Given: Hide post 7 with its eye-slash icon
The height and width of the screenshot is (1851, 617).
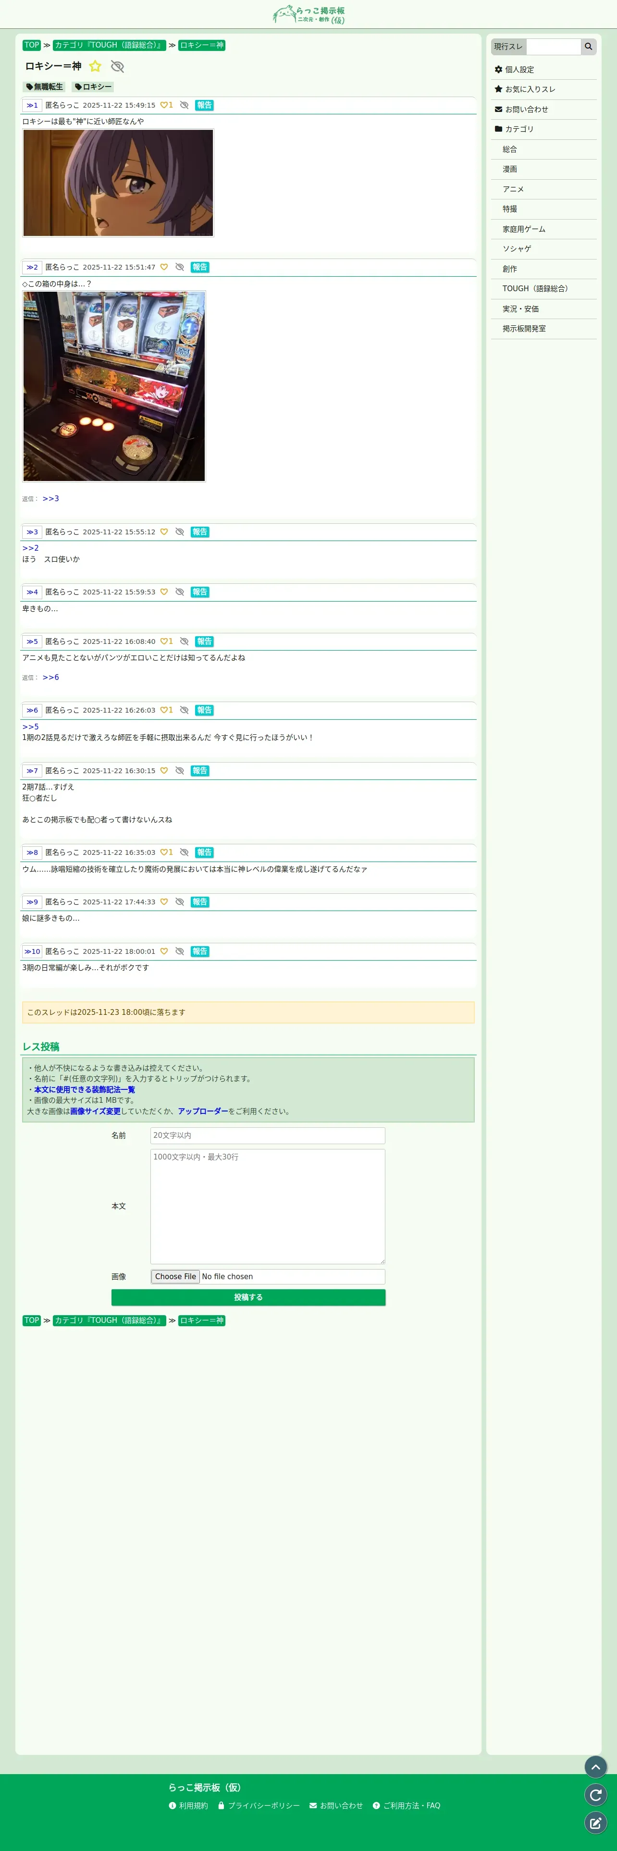Looking at the screenshot, I should tap(180, 770).
